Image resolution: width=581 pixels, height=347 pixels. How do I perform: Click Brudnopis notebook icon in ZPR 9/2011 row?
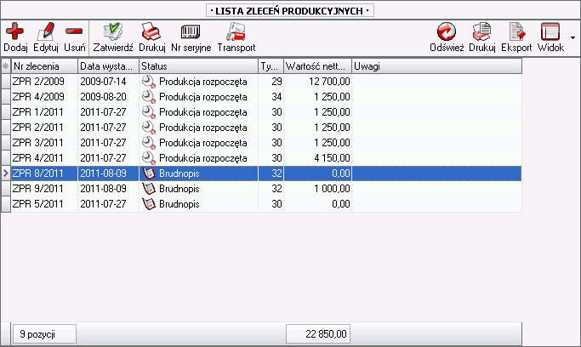tap(149, 189)
